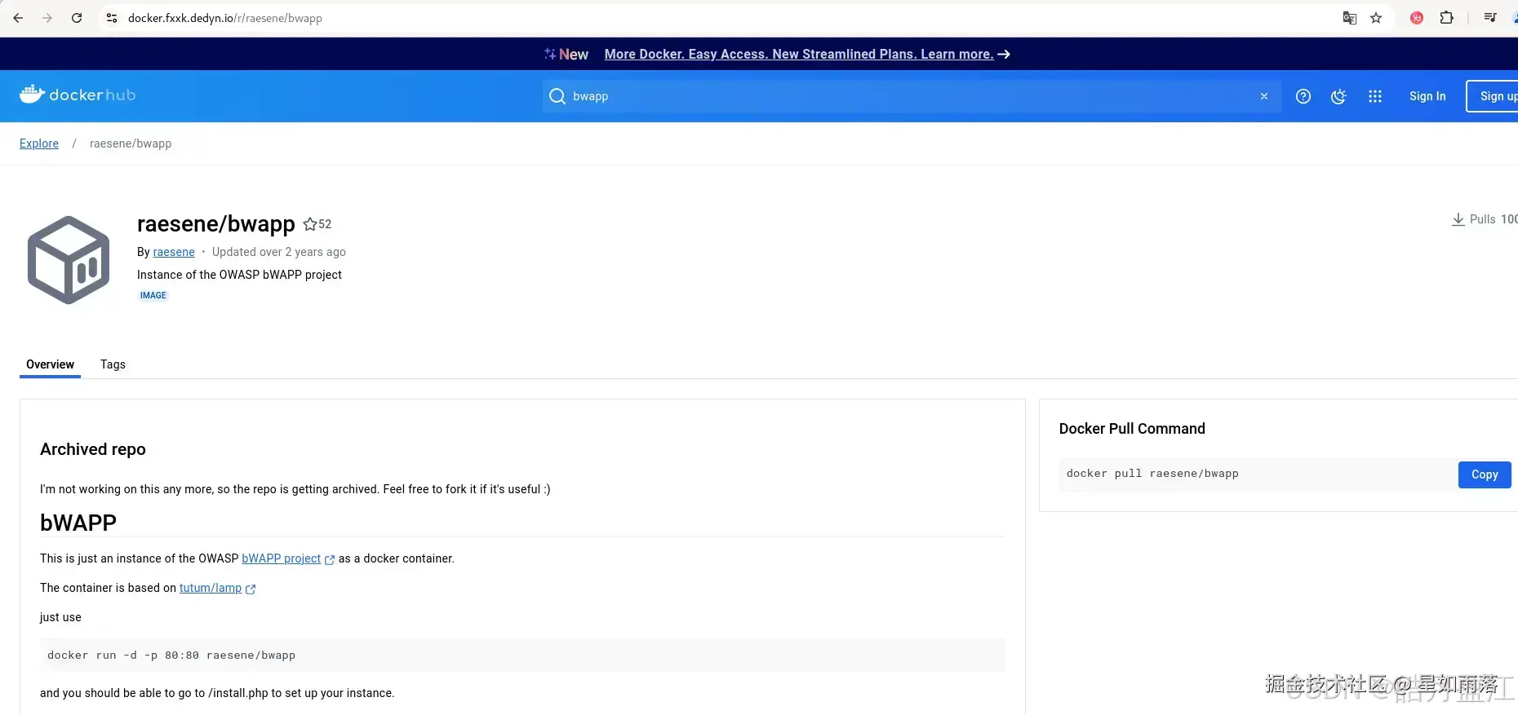Reload the page with refresh icon
Image resolution: width=1518 pixels, height=715 pixels.
[77, 18]
